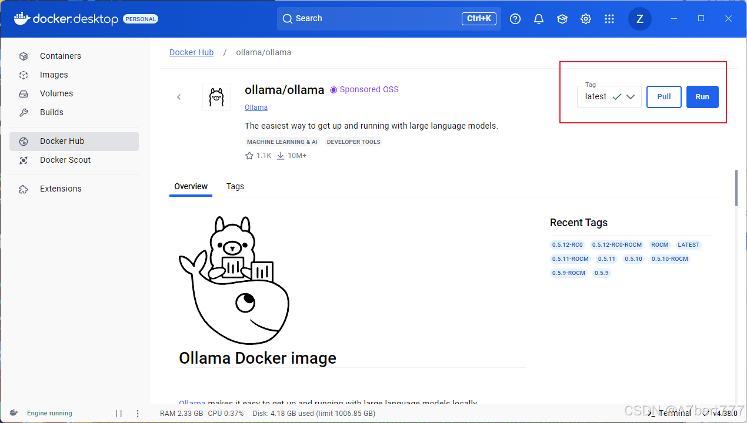
Task: Select the 0.5.9-ROCM recent tag
Action: pos(568,273)
